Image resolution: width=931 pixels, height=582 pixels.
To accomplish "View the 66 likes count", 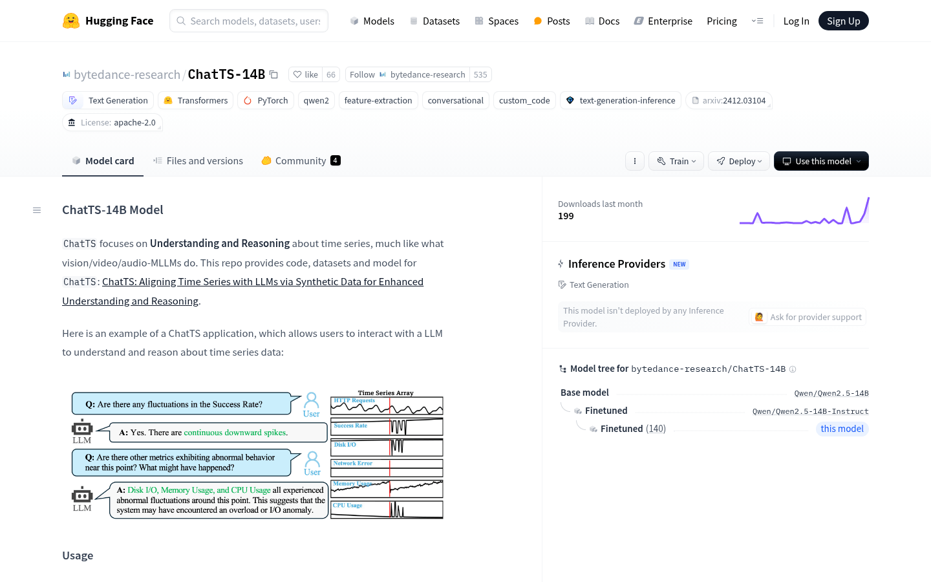I will coord(331,74).
